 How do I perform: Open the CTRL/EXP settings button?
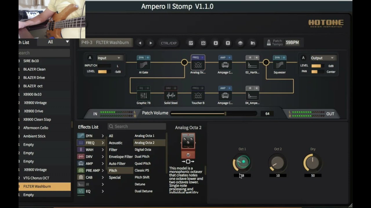(x=169, y=43)
